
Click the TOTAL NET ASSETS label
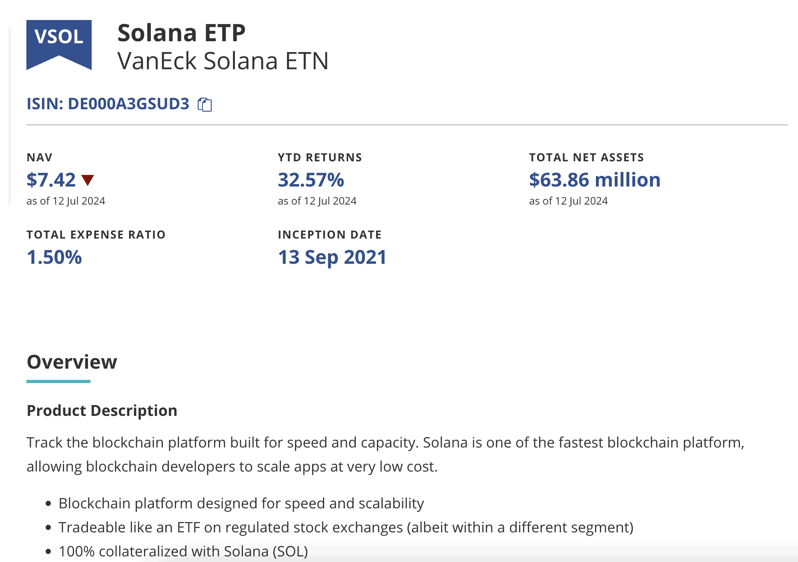click(586, 157)
